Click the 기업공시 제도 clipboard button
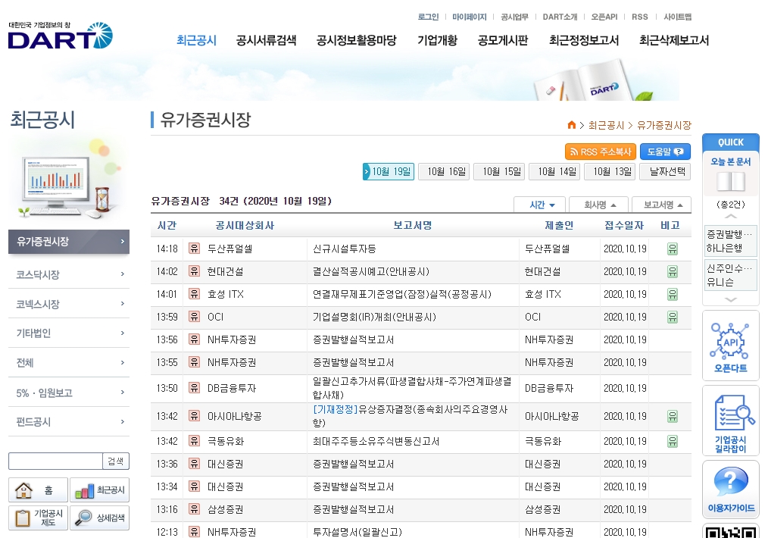 pyautogui.click(x=38, y=518)
